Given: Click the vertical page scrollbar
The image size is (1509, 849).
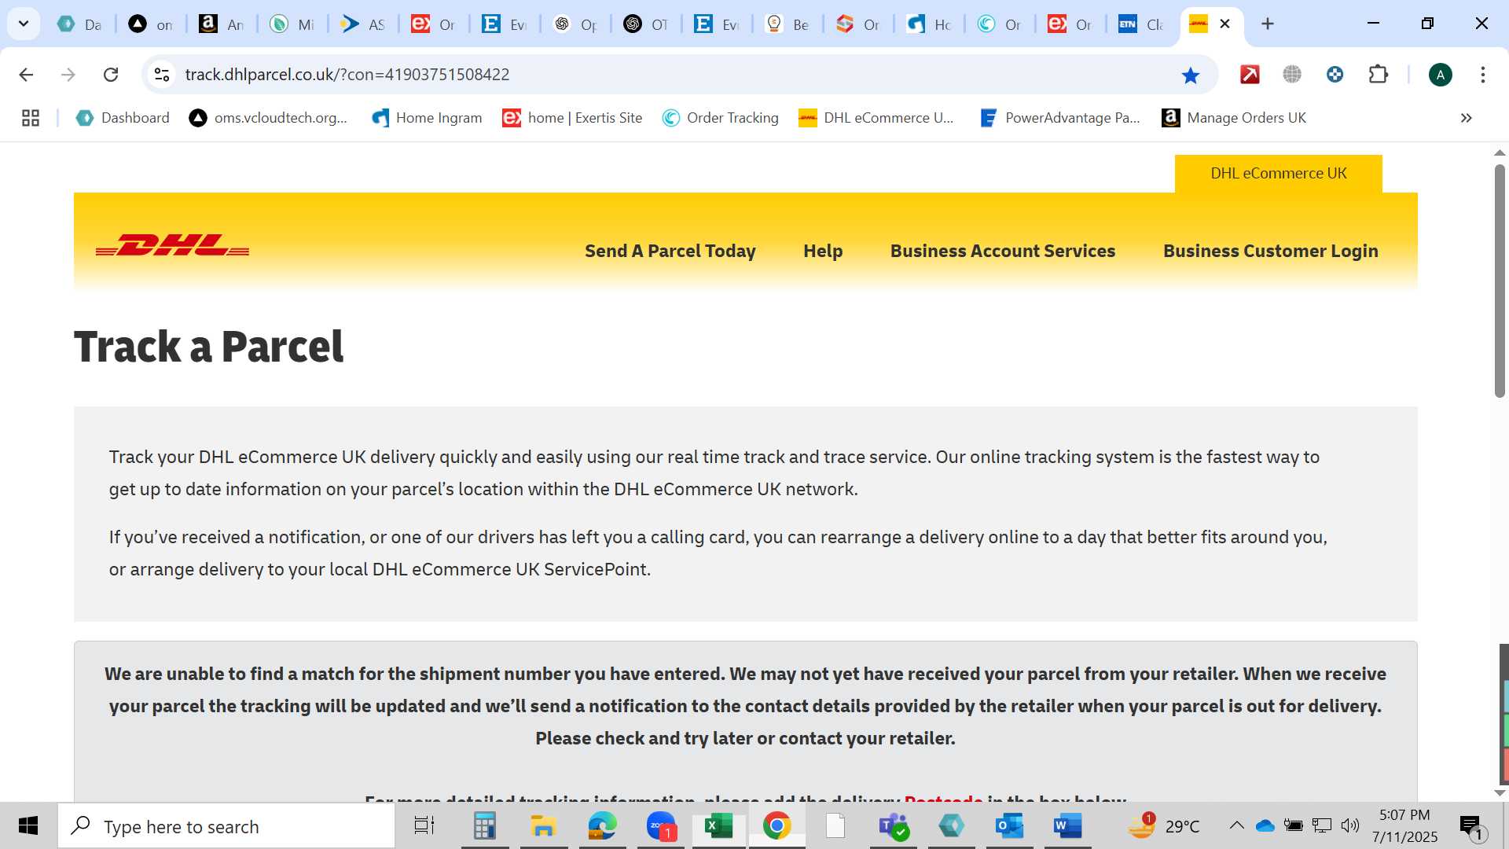Looking at the screenshot, I should click(1500, 281).
